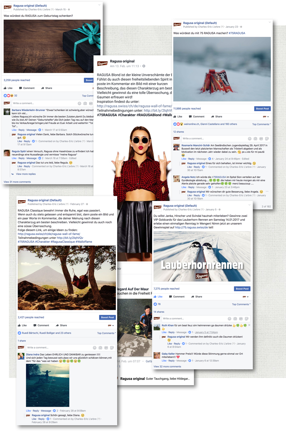The width and height of the screenshot is (286, 431).
Task: Click the Comment bubble on the January 23 post
Action: pyautogui.click(x=190, y=117)
